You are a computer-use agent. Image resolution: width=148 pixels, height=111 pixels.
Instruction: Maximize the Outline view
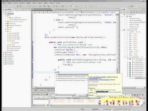[x=145, y=9]
